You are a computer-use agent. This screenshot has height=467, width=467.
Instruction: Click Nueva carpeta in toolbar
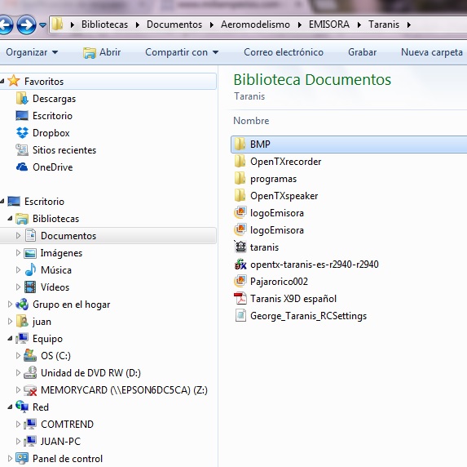pos(432,52)
